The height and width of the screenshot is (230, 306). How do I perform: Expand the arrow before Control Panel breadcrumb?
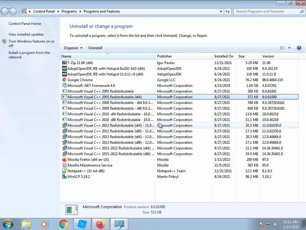coord(30,11)
